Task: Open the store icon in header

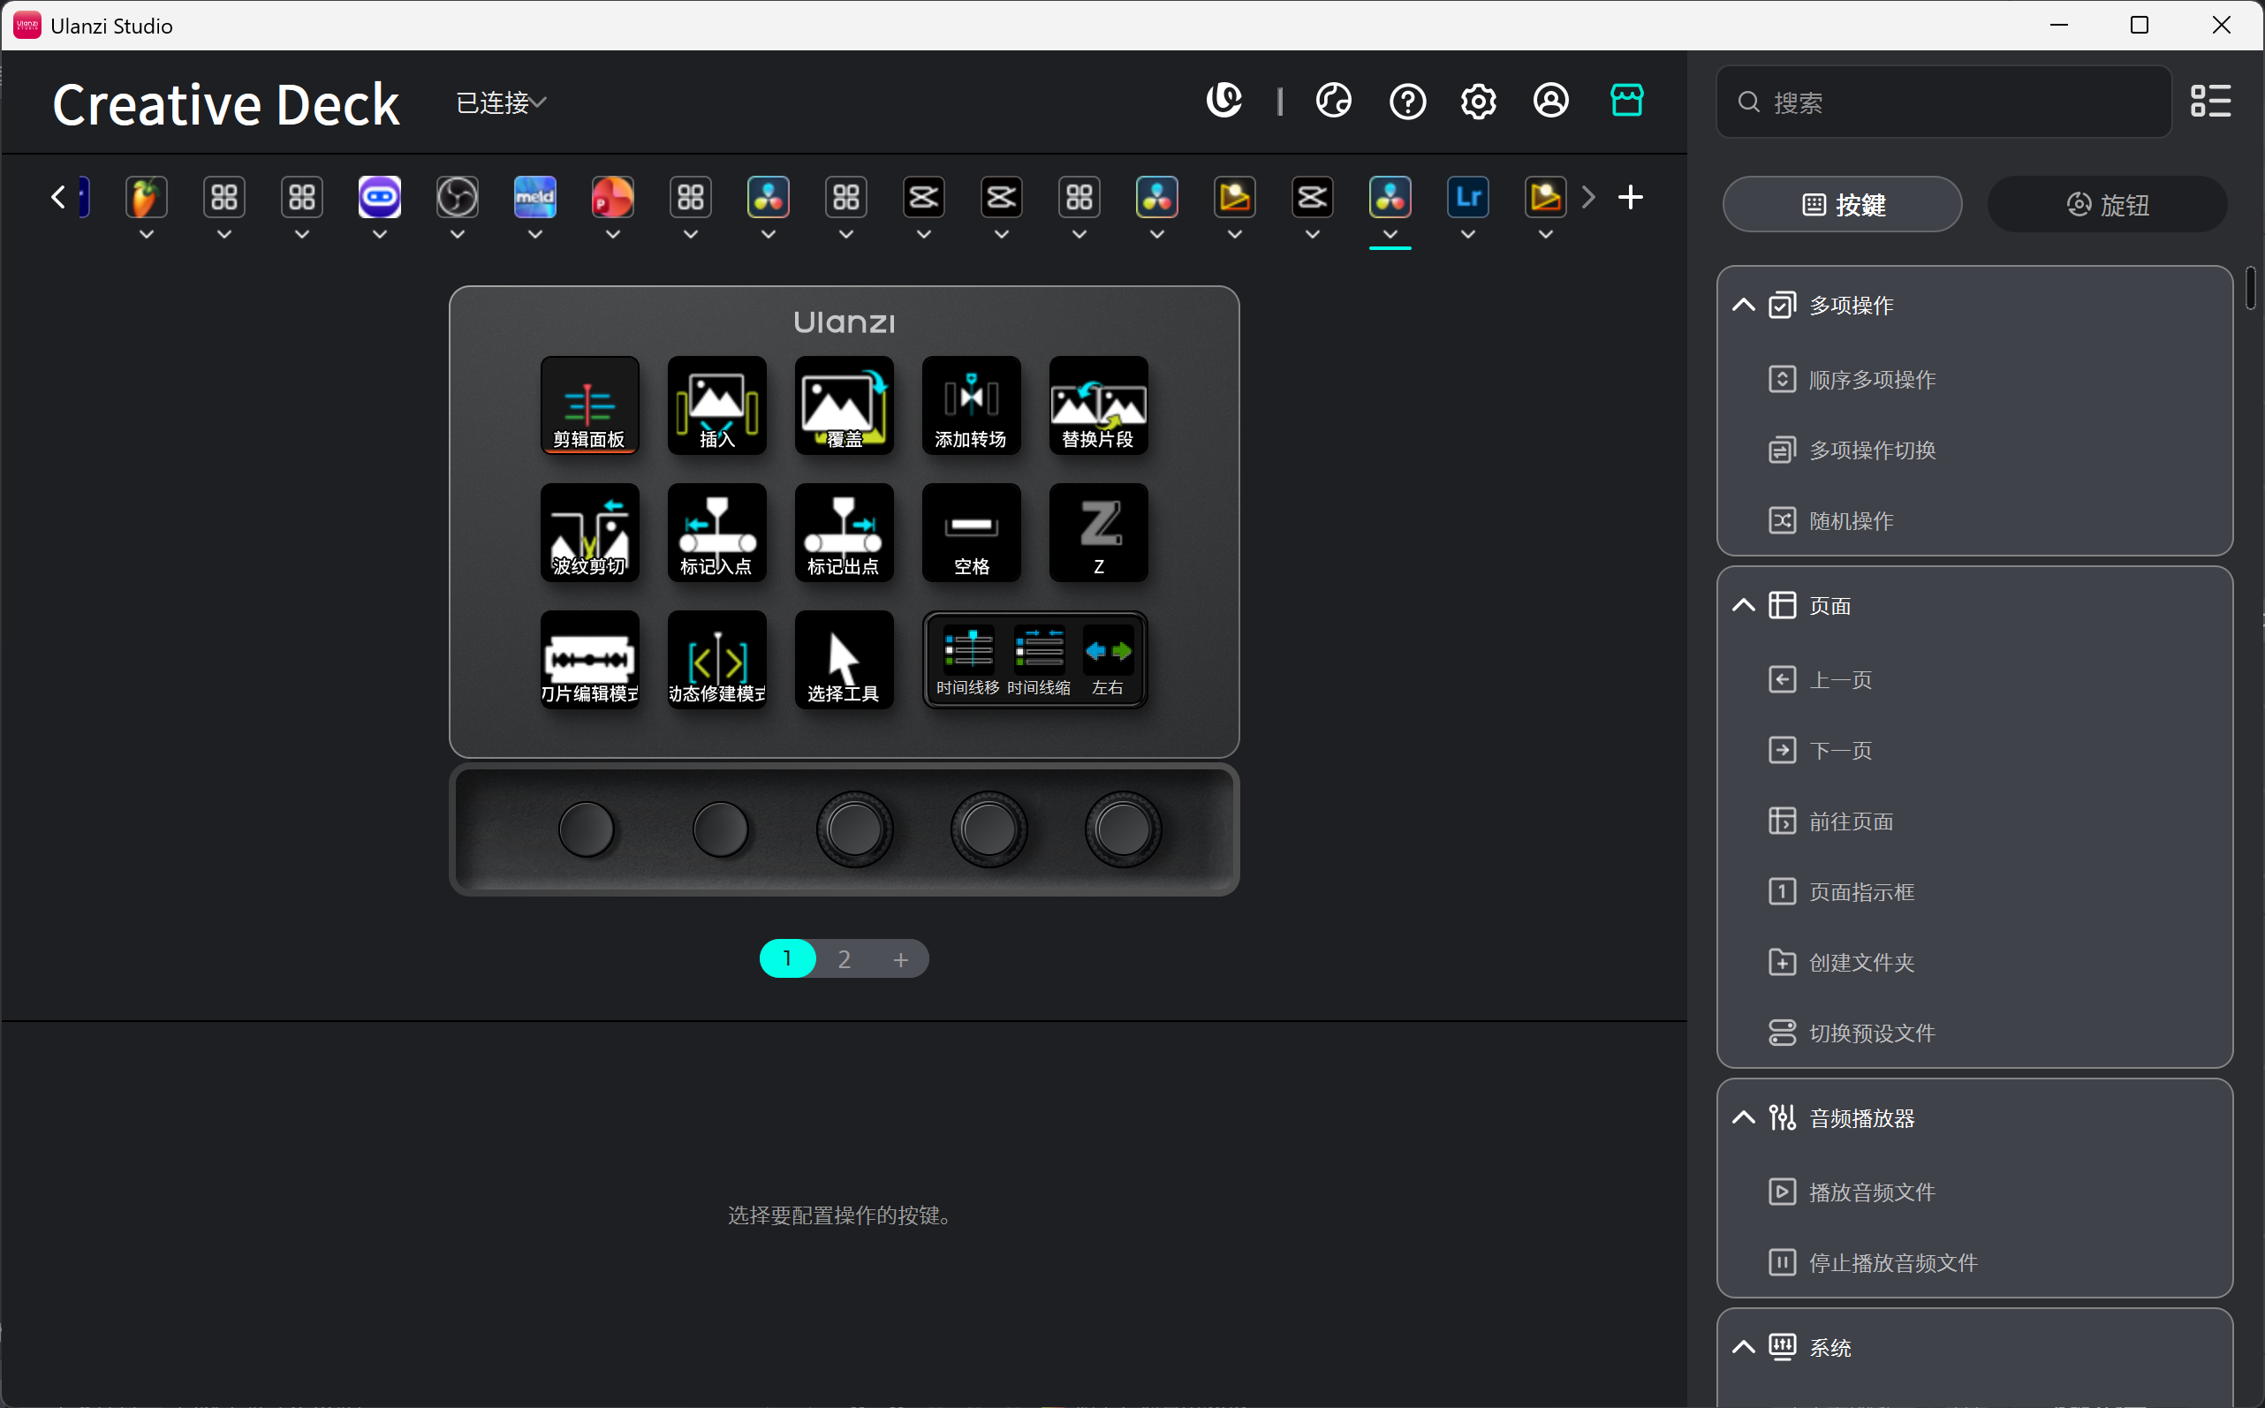Action: [1626, 101]
